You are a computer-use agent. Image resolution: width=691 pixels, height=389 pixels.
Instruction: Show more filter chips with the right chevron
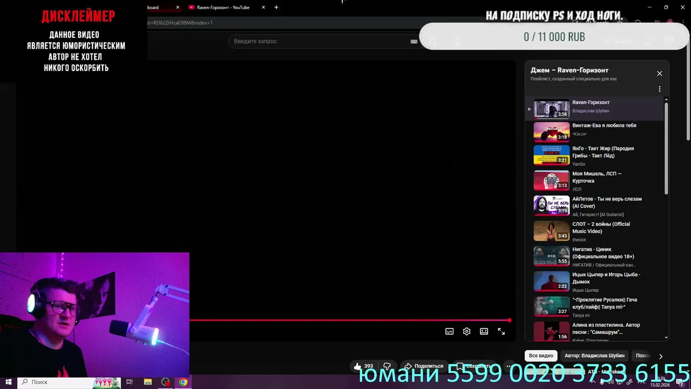660,357
